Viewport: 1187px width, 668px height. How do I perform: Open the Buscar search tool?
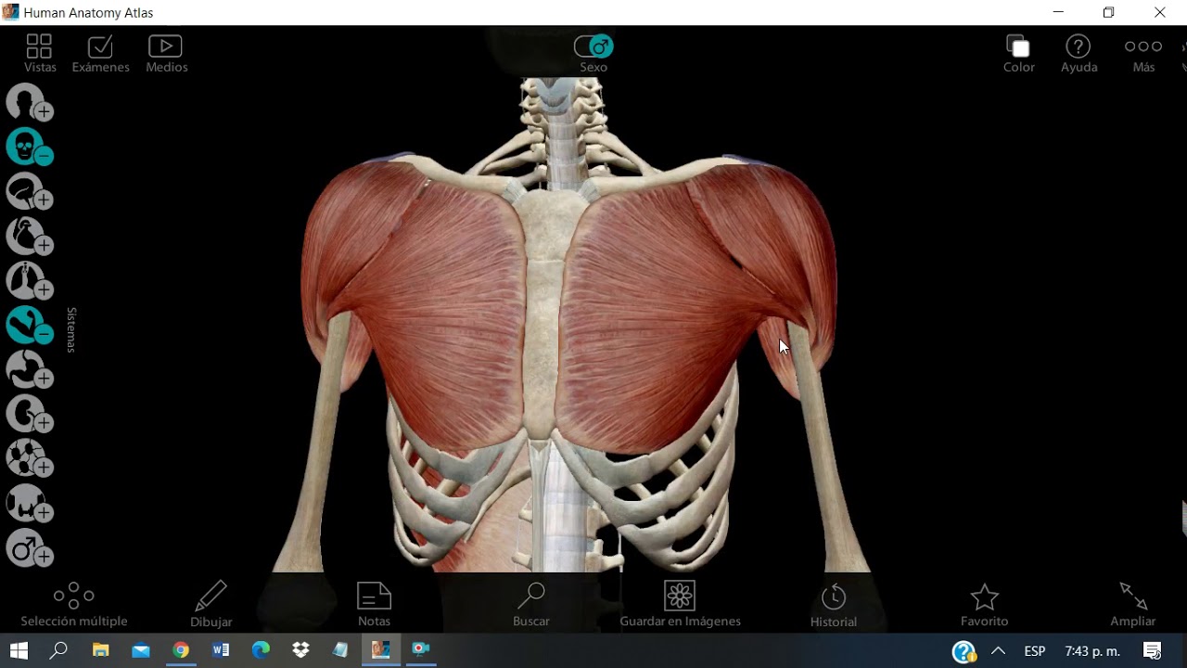coord(531,605)
